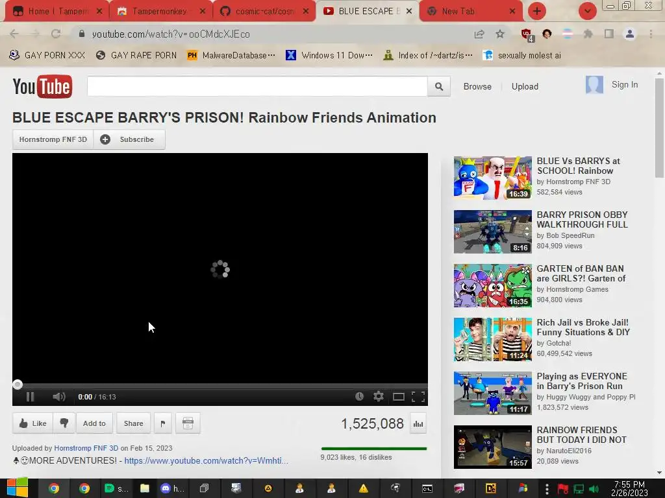The width and height of the screenshot is (665, 498).
Task: Subscribe to Hornstromp FNF 3D
Action: [129, 139]
